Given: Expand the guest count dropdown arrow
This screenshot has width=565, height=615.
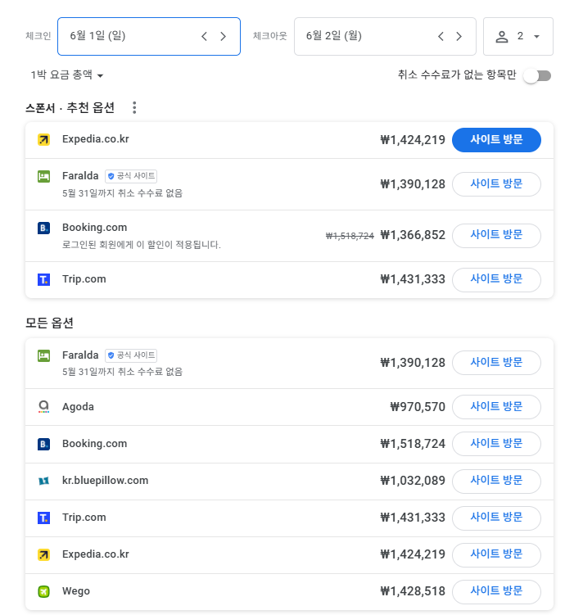Looking at the screenshot, I should [537, 37].
